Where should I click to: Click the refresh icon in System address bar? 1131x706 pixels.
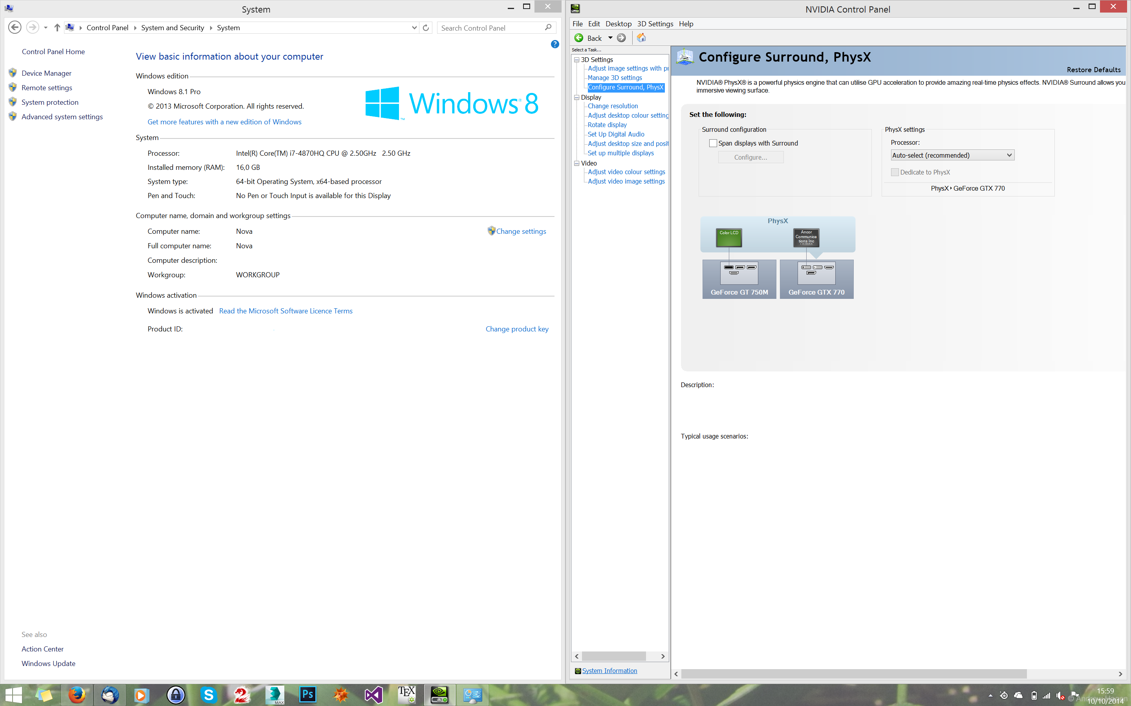426,28
